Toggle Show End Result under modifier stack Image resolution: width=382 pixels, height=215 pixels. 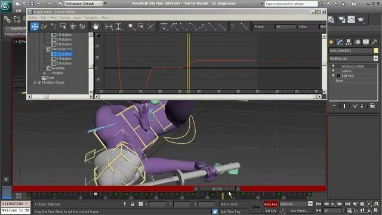[344, 106]
